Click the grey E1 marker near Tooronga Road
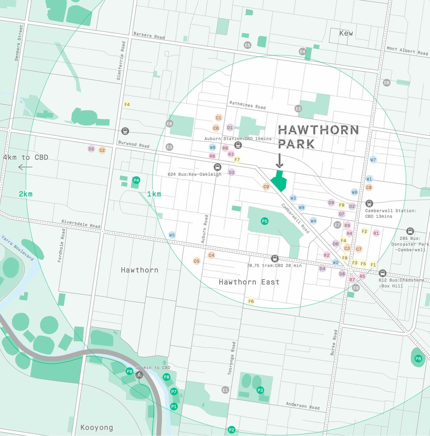 coord(225,390)
